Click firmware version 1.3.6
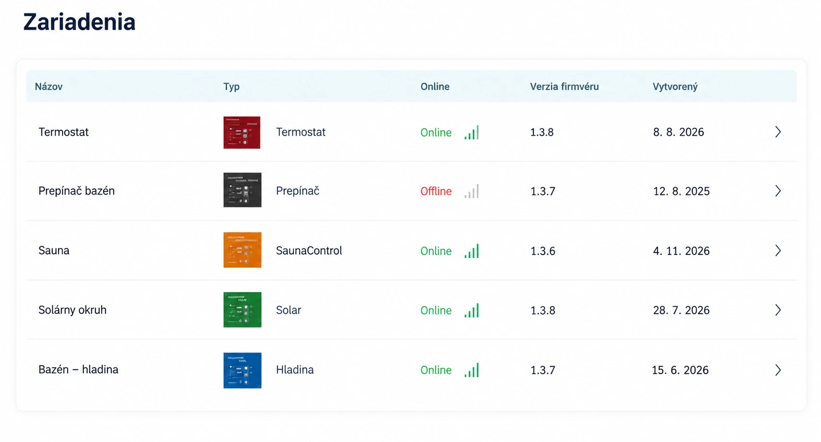This screenshot has height=442, width=821. click(543, 251)
